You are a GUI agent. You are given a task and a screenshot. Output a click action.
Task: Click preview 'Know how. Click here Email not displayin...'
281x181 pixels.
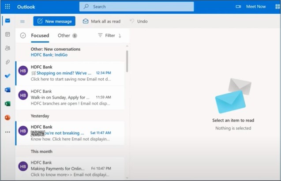point(70,139)
